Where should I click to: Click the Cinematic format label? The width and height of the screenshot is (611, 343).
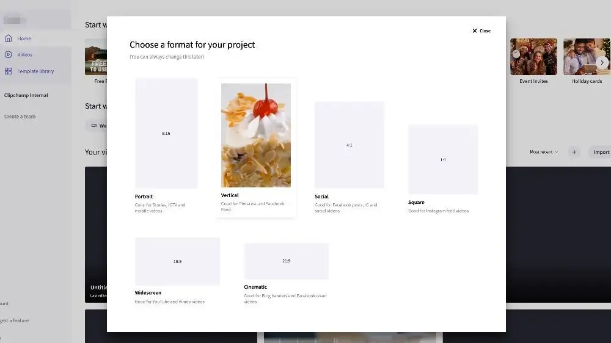pos(255,287)
